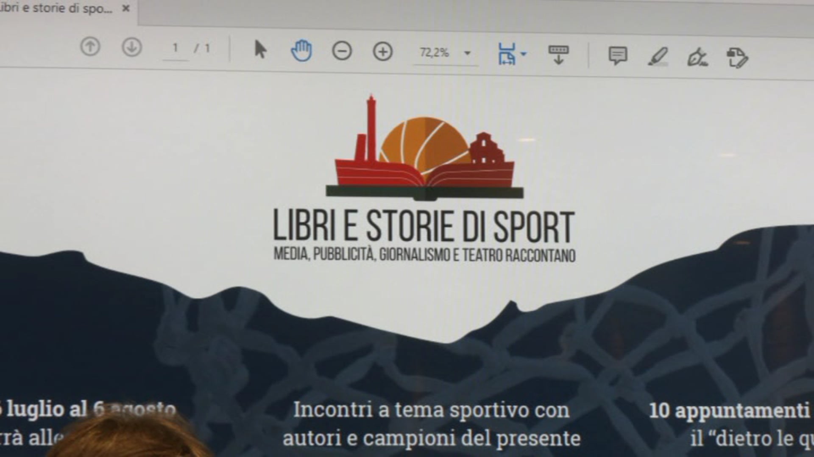Viewport: 814px width, 457px height.
Task: Click the current page number field
Action: 175,48
